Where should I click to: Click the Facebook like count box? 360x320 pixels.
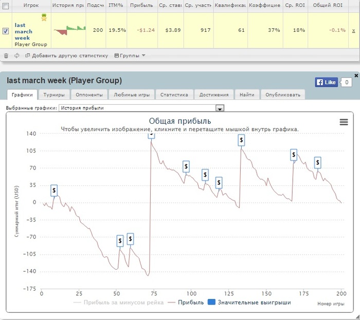point(347,82)
